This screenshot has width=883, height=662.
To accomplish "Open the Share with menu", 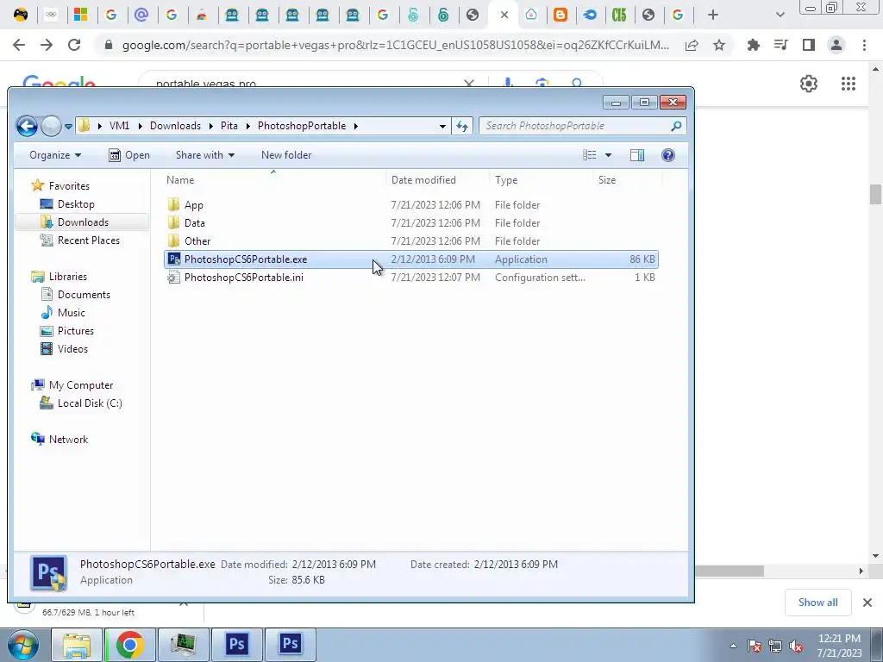I will [x=205, y=155].
